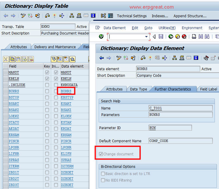Select the row selector for BUKRS field
This screenshot has width=219, height=189.
pos(6,91)
